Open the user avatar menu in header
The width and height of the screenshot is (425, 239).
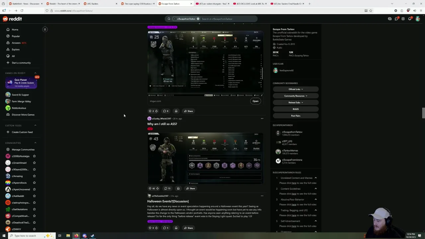click(418, 19)
